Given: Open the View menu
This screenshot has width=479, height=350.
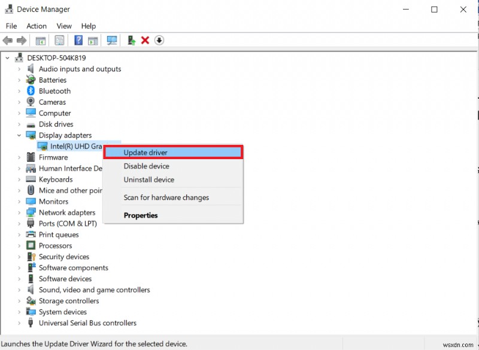Looking at the screenshot, I should coord(64,26).
